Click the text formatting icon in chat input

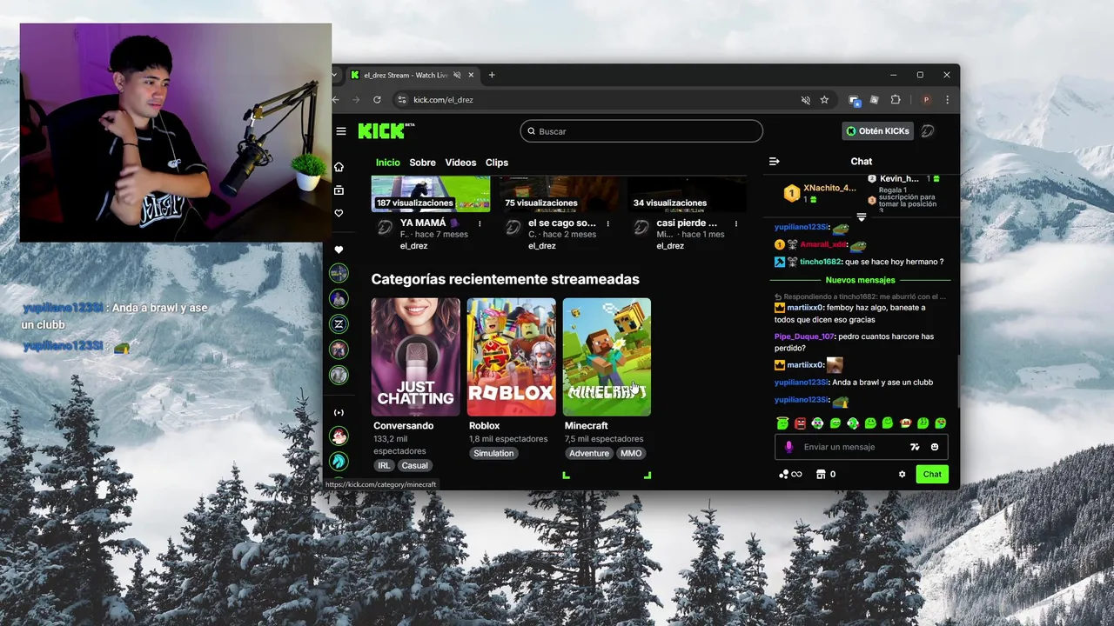915,447
